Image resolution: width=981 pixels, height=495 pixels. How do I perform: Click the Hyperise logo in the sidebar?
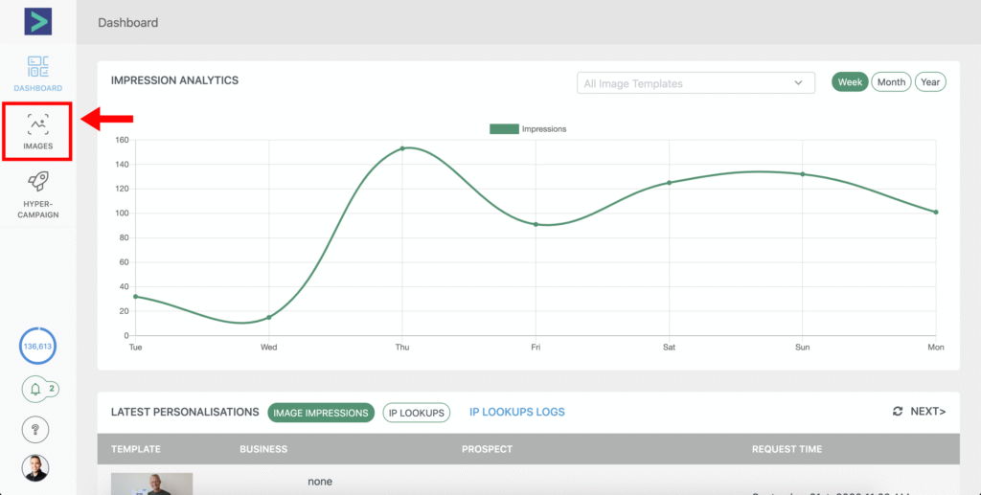(x=38, y=21)
